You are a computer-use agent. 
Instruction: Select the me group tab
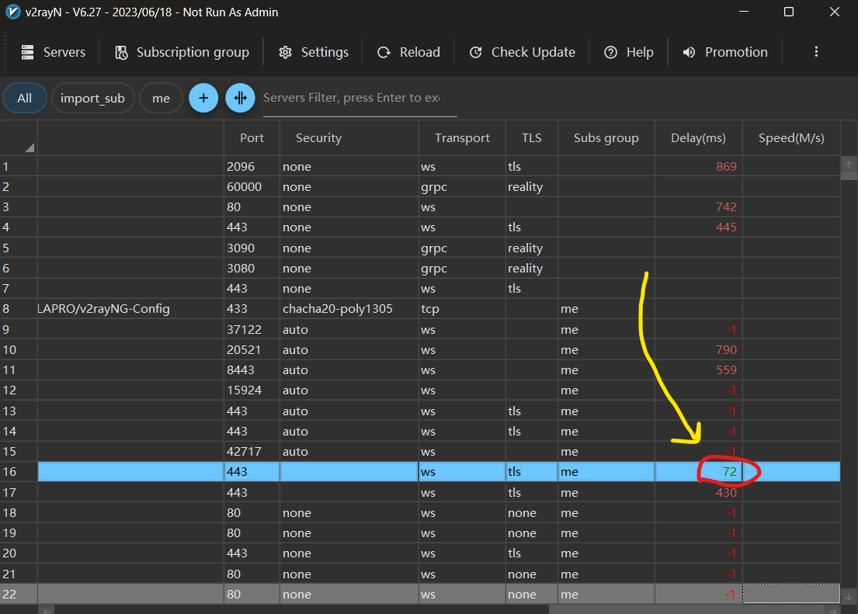tap(161, 98)
